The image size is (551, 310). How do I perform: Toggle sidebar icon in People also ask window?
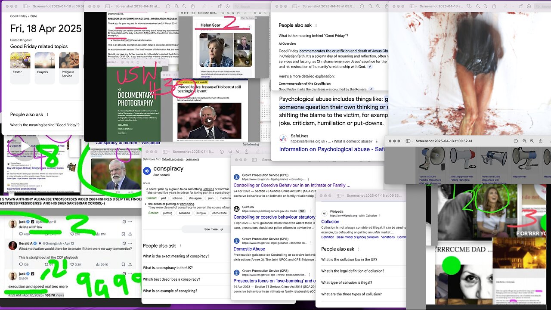(295, 6)
